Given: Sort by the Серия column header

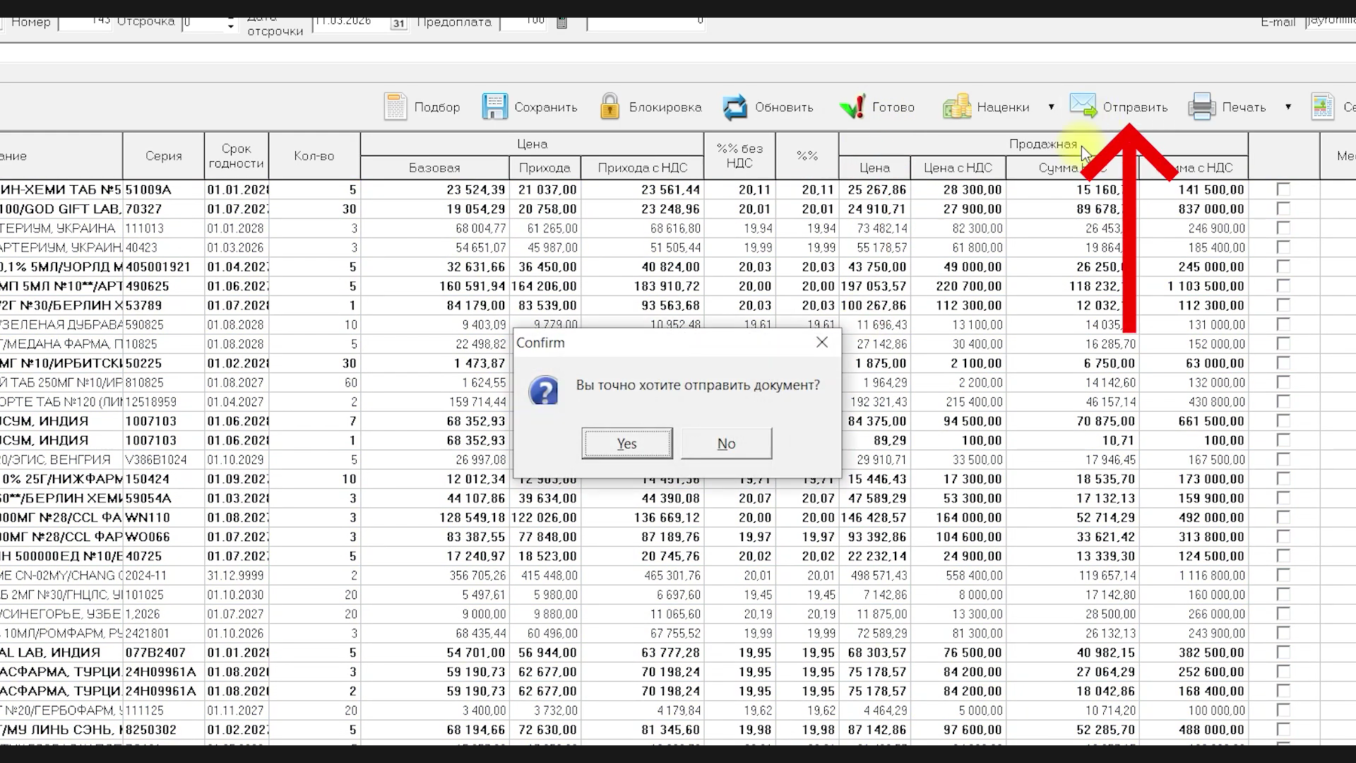Looking at the screenshot, I should point(164,156).
